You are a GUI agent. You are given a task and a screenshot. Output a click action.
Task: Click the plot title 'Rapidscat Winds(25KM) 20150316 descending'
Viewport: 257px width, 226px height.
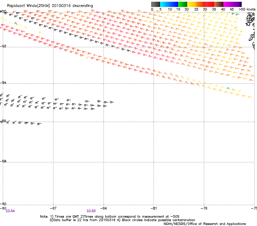50,6
